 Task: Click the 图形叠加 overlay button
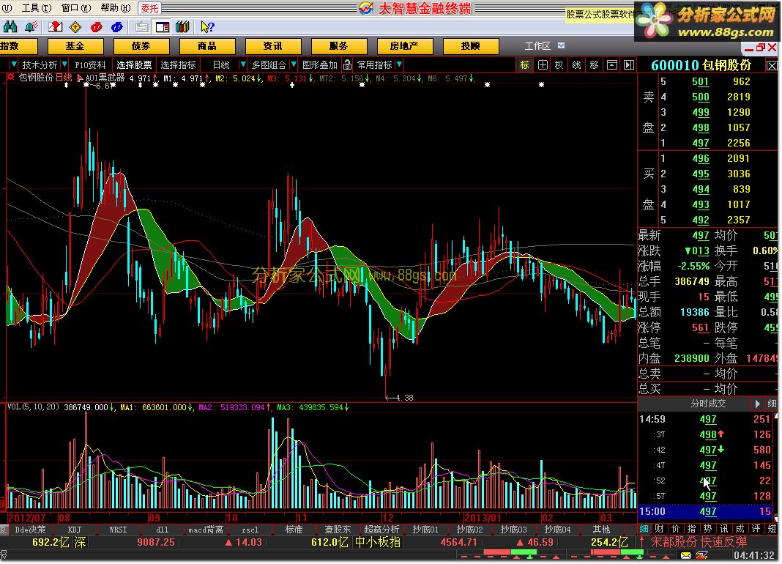tap(320, 65)
